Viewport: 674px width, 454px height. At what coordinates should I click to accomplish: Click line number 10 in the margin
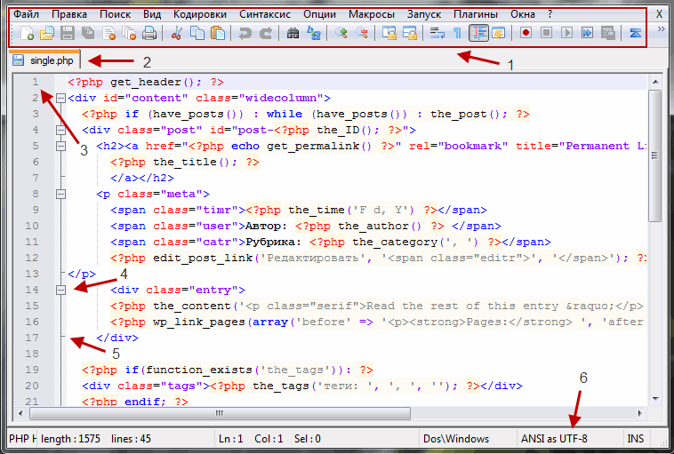pyautogui.click(x=32, y=226)
